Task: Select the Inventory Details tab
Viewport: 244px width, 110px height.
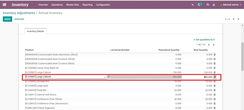Action: point(36,31)
